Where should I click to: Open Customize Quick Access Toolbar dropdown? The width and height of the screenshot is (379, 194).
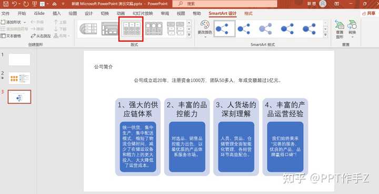pos(63,4)
